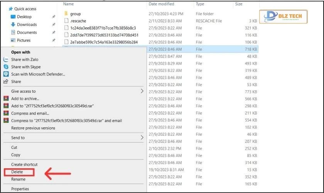Choose Copy from context menu

[16, 155]
